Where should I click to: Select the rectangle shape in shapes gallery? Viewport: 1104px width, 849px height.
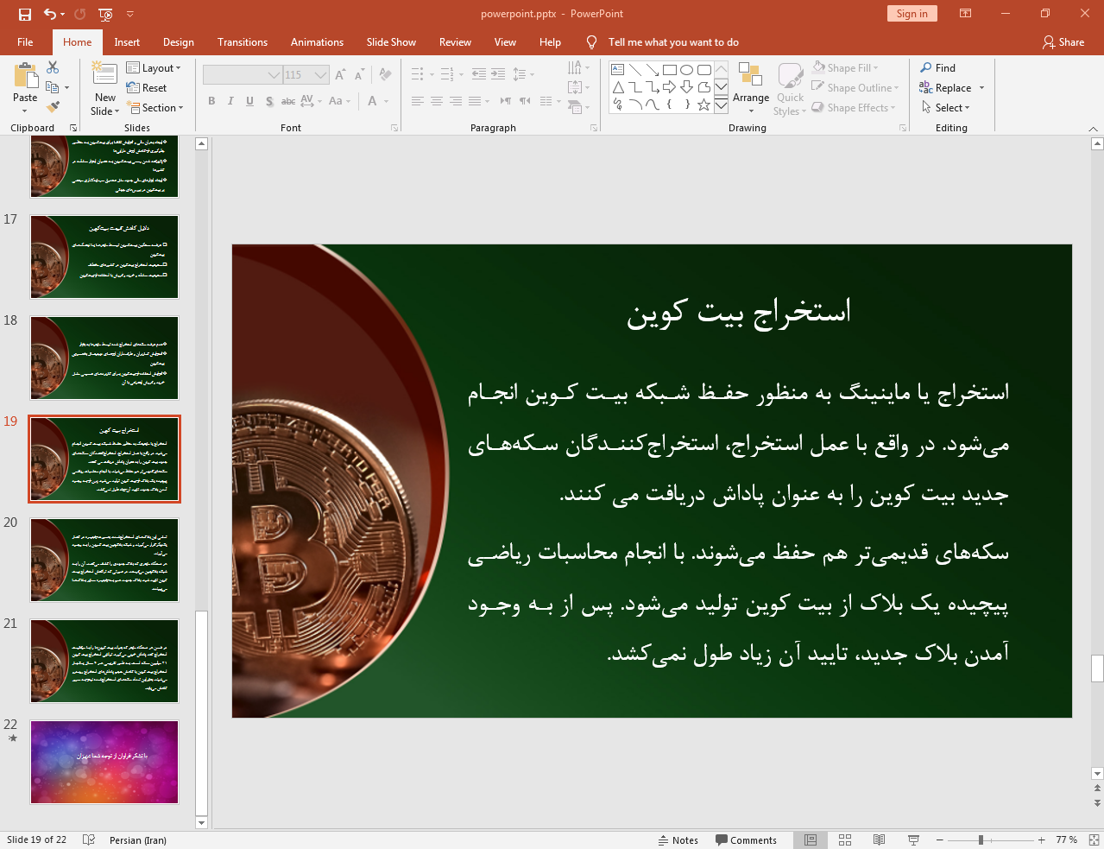tap(670, 70)
